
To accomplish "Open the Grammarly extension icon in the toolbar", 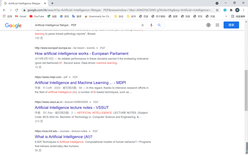I will [x=225, y=10].
